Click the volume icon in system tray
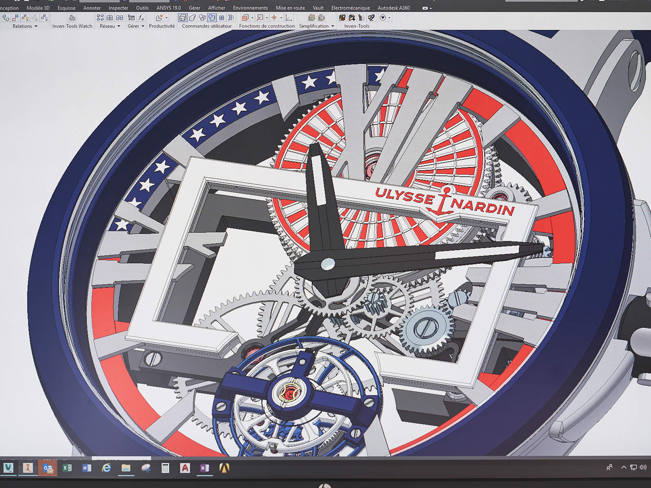The image size is (651, 488). (643, 467)
